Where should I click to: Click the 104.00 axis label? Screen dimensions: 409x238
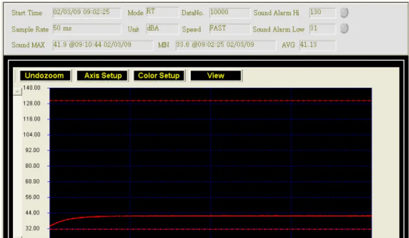[32, 134]
